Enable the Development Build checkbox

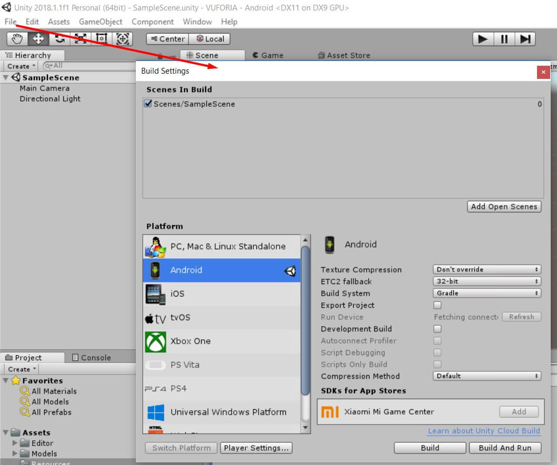click(x=437, y=329)
